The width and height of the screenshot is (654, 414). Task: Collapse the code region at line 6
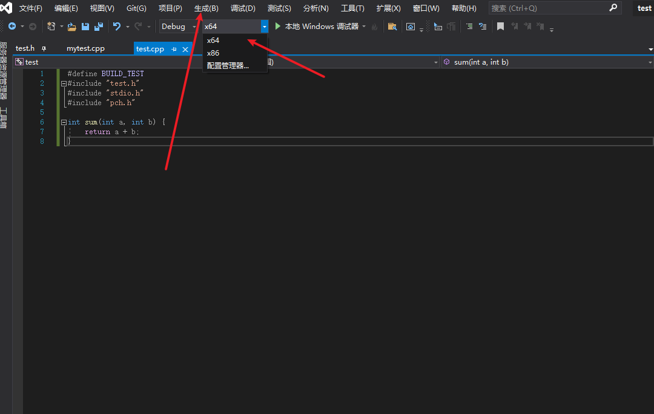(x=63, y=121)
